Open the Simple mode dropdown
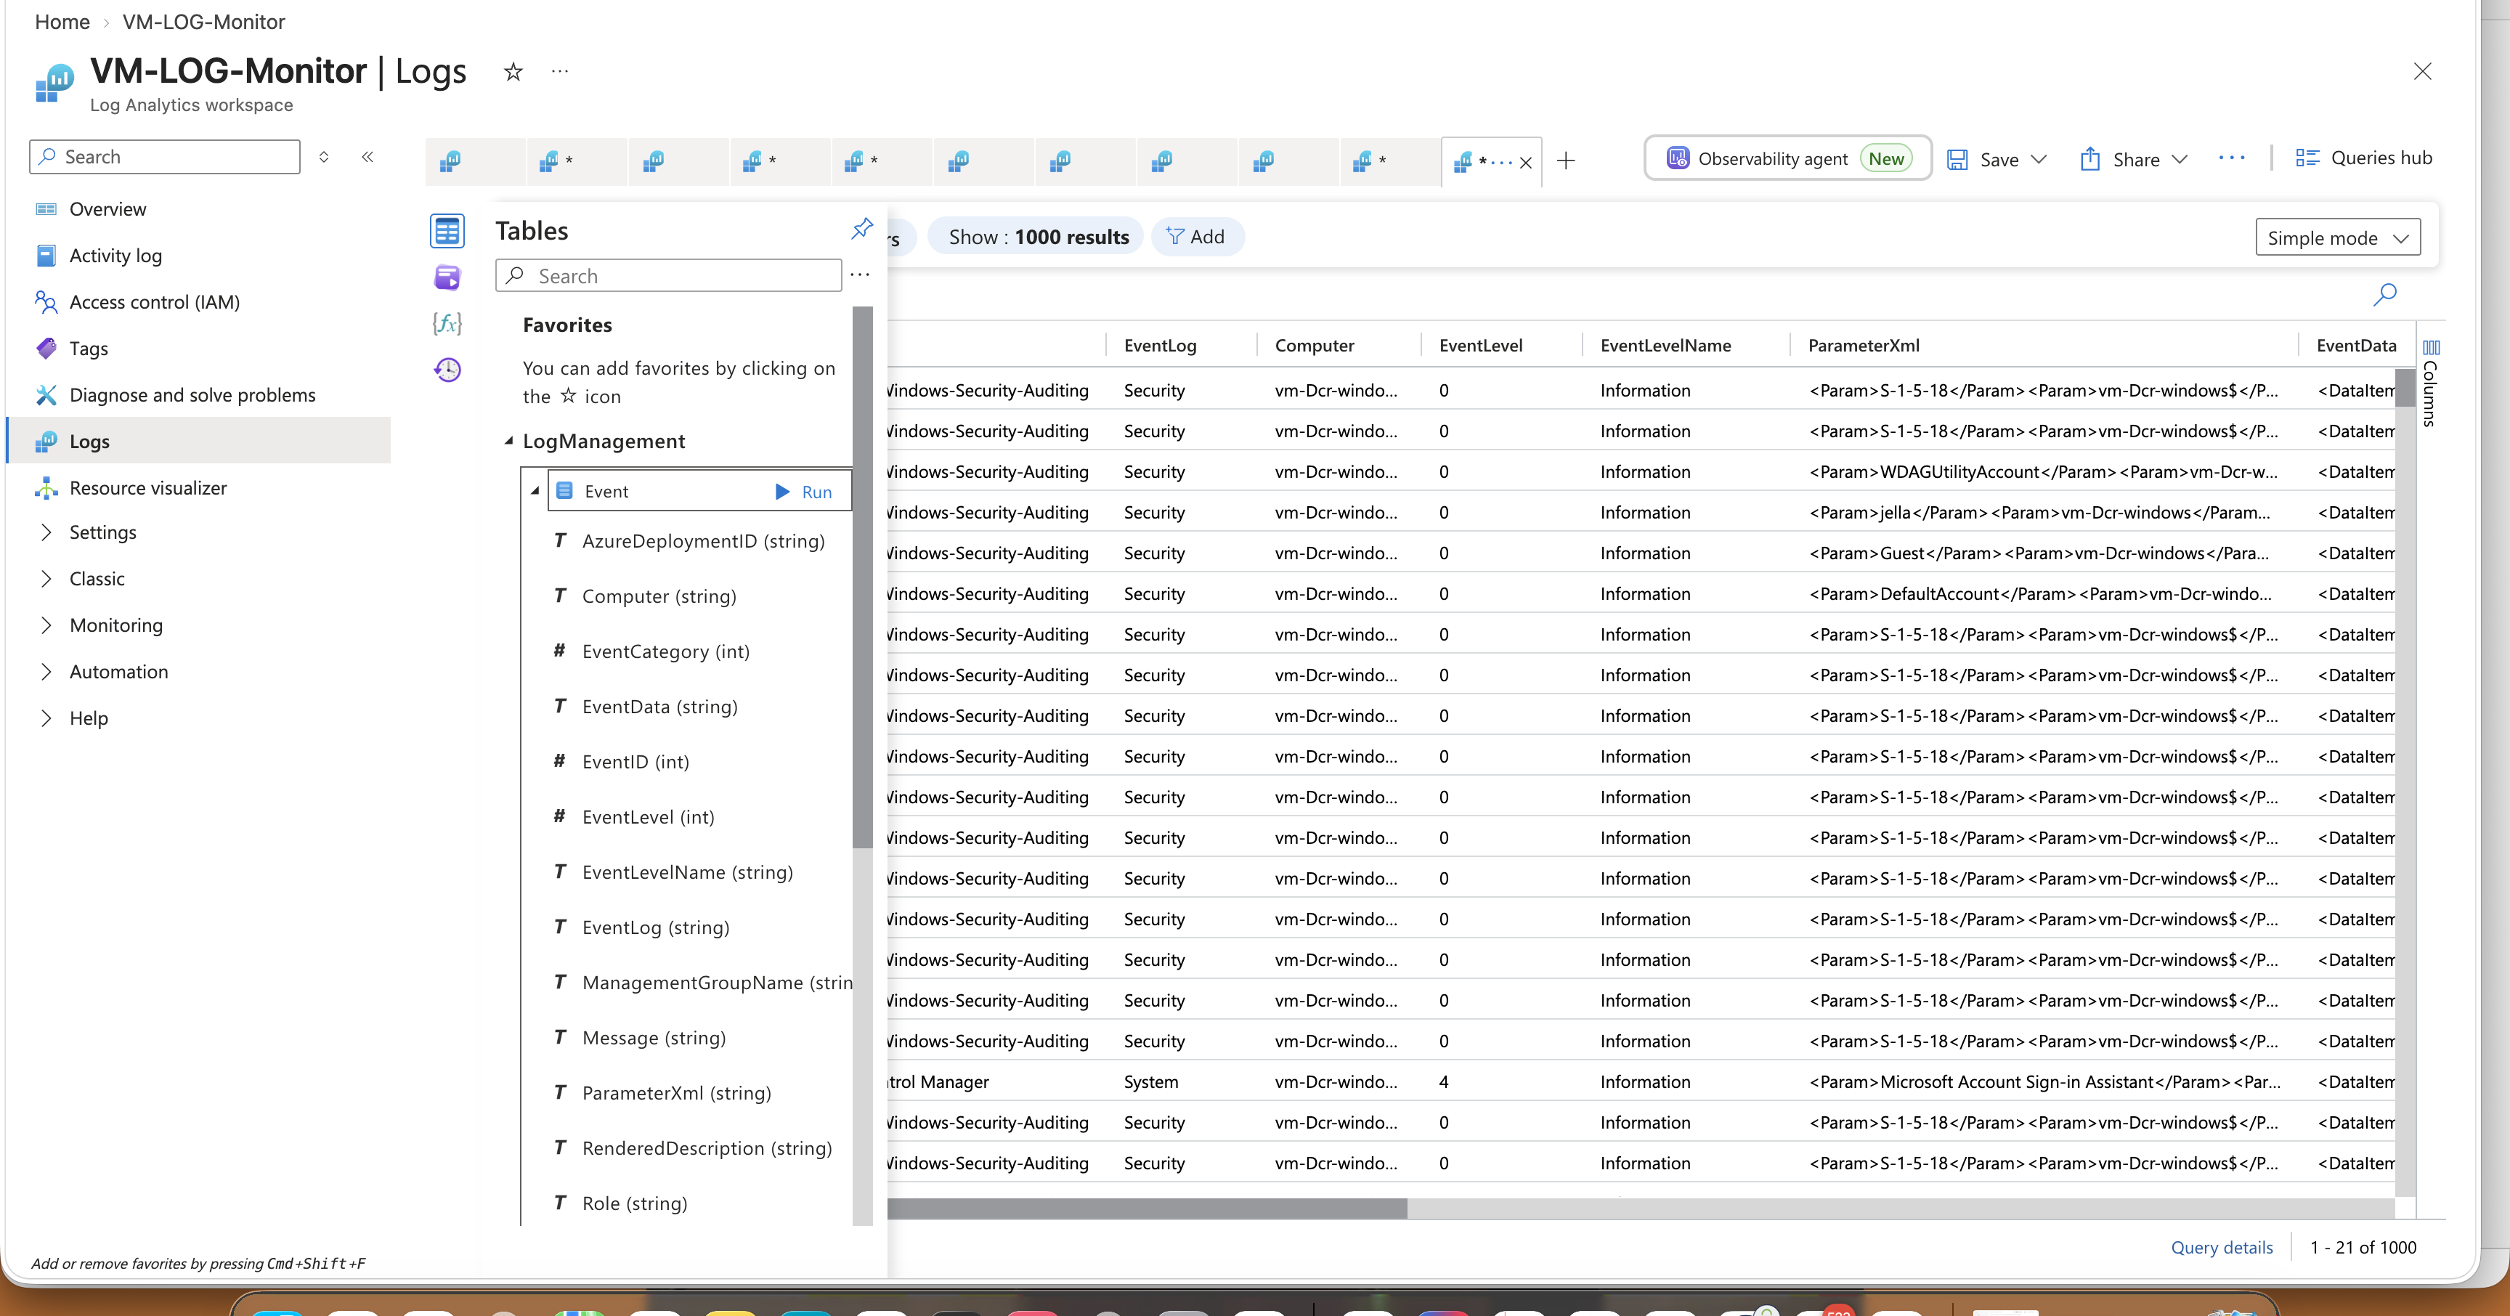 2338,237
